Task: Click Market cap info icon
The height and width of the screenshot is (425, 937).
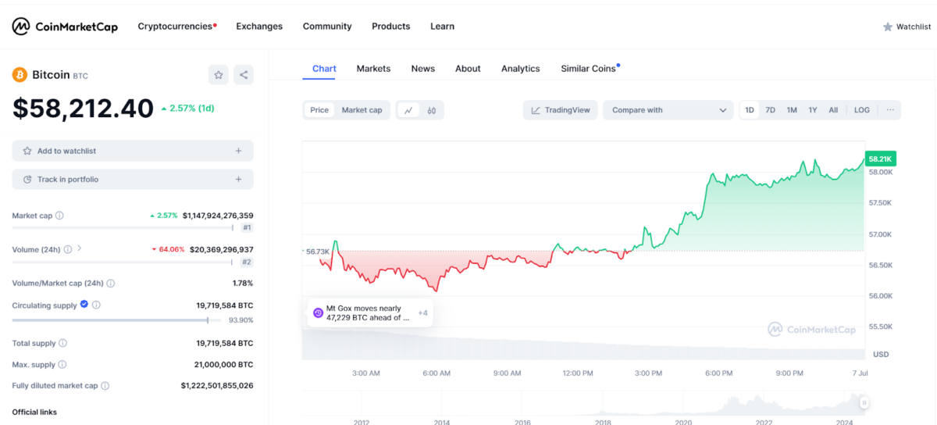Action: [59, 216]
